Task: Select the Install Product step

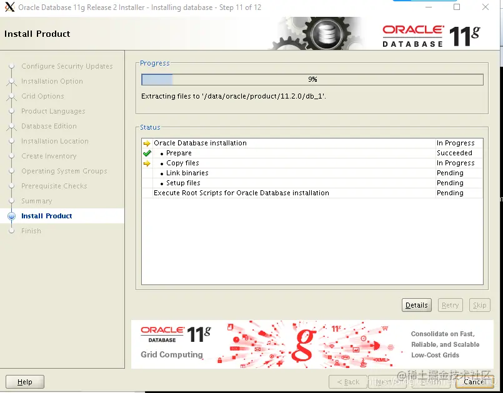Action: (x=46, y=216)
